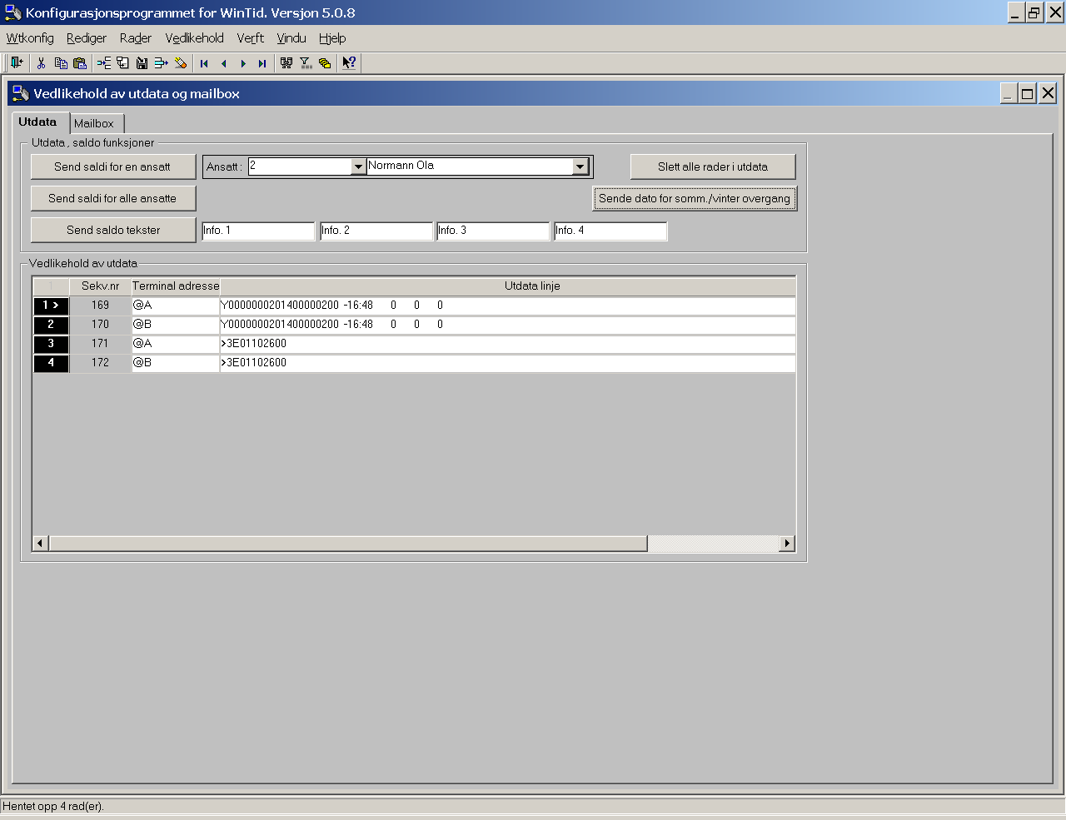Click the floppy disk save icon
The height and width of the screenshot is (820, 1066).
pyautogui.click(x=142, y=63)
